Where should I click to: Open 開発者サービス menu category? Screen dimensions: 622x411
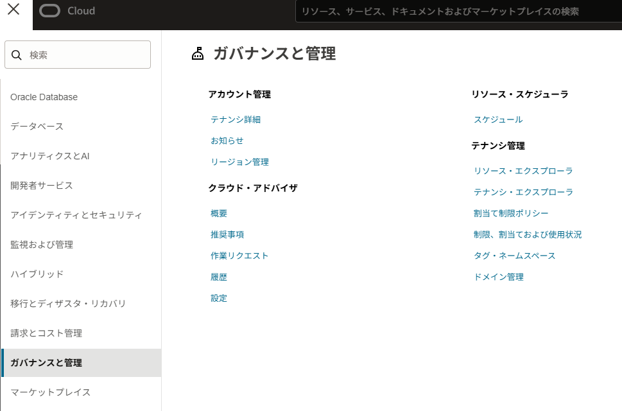(42, 186)
